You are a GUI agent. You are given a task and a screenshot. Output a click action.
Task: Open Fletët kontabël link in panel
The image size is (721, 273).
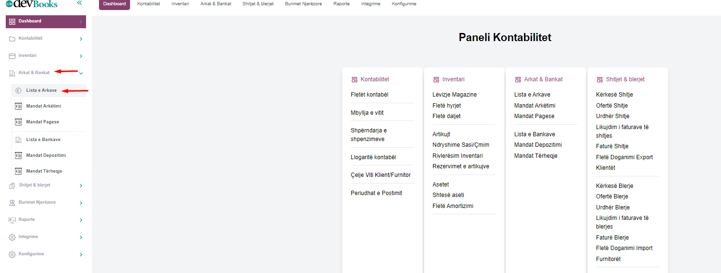(369, 95)
